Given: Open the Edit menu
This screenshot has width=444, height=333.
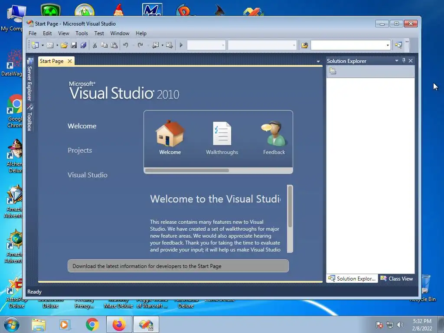Looking at the screenshot, I should (x=47, y=33).
